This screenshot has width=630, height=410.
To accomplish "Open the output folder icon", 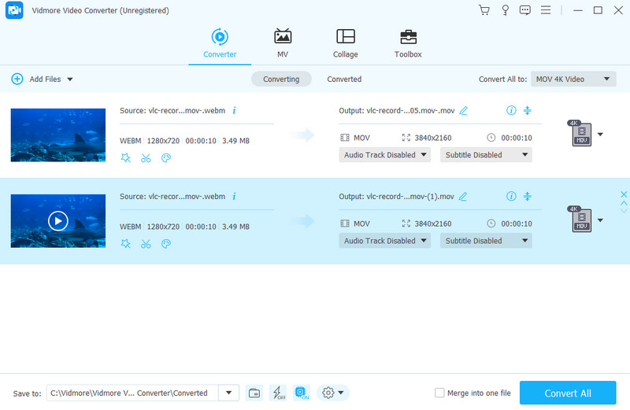I will (254, 393).
